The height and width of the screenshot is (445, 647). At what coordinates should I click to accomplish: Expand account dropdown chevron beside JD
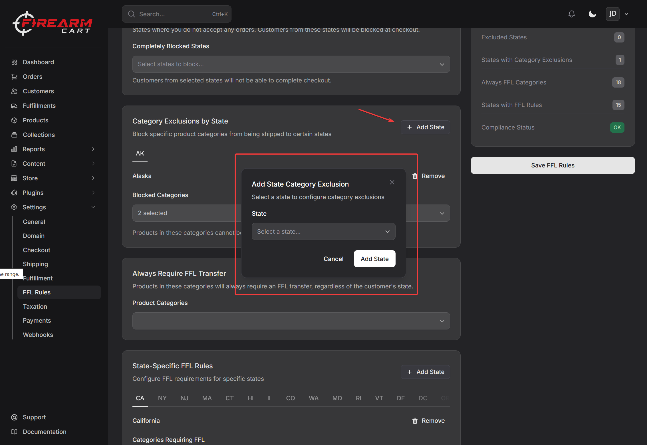626,14
